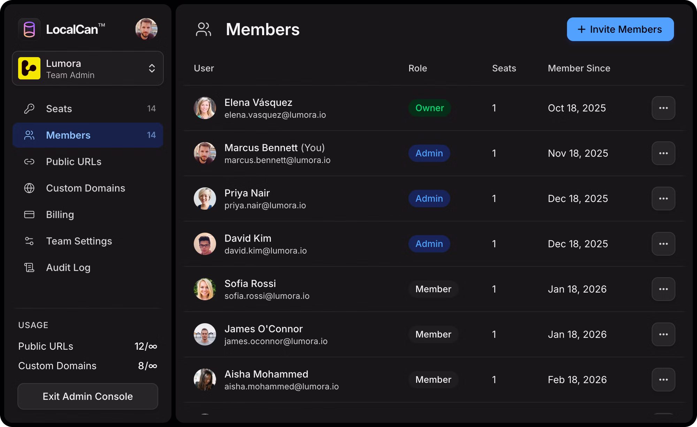The image size is (697, 427).
Task: Open the more options menu for David Kim
Action: 664,244
